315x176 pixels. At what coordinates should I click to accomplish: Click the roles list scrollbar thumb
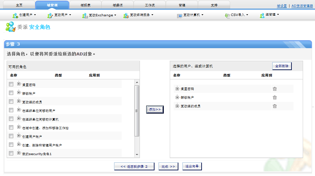pos(137,111)
